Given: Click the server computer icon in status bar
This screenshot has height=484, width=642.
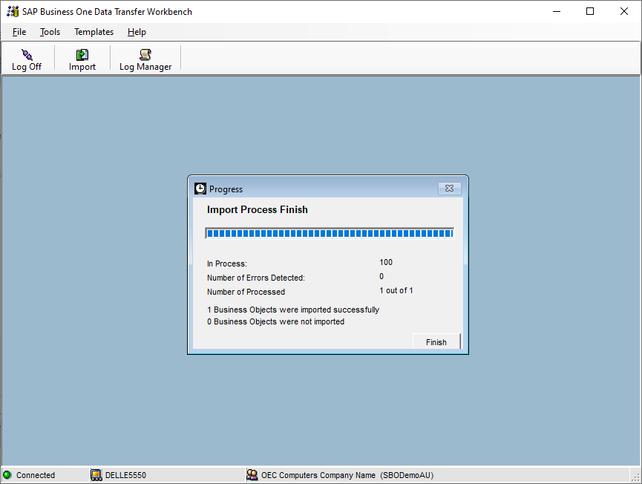Looking at the screenshot, I should pos(96,475).
